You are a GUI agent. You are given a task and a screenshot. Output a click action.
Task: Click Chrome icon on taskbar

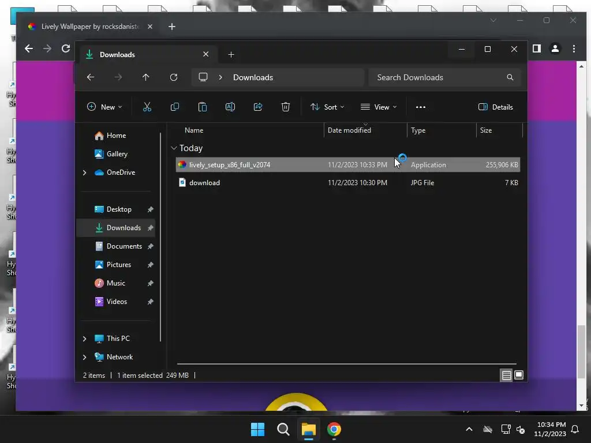pos(334,429)
